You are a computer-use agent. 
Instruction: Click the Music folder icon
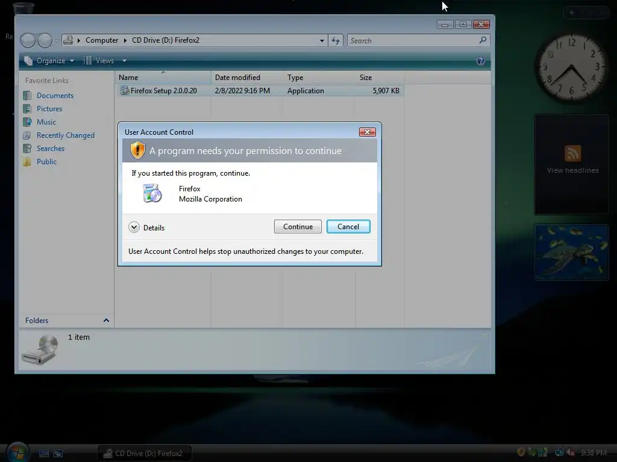27,122
